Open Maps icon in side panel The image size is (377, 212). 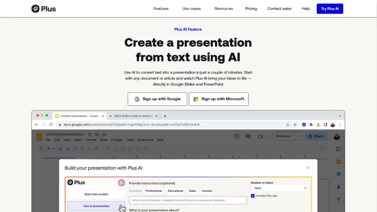(339, 199)
